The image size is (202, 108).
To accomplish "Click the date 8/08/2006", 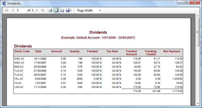I will [x=41, y=79].
